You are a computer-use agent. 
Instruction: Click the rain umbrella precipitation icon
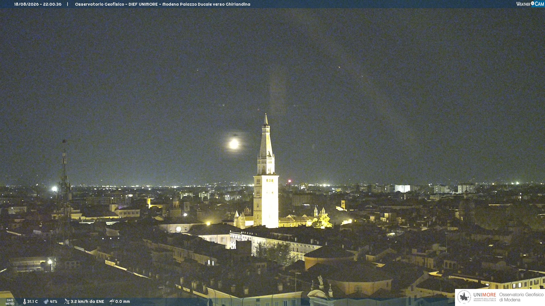(112, 301)
